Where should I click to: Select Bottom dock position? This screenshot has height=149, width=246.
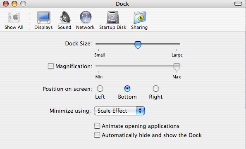(127, 88)
